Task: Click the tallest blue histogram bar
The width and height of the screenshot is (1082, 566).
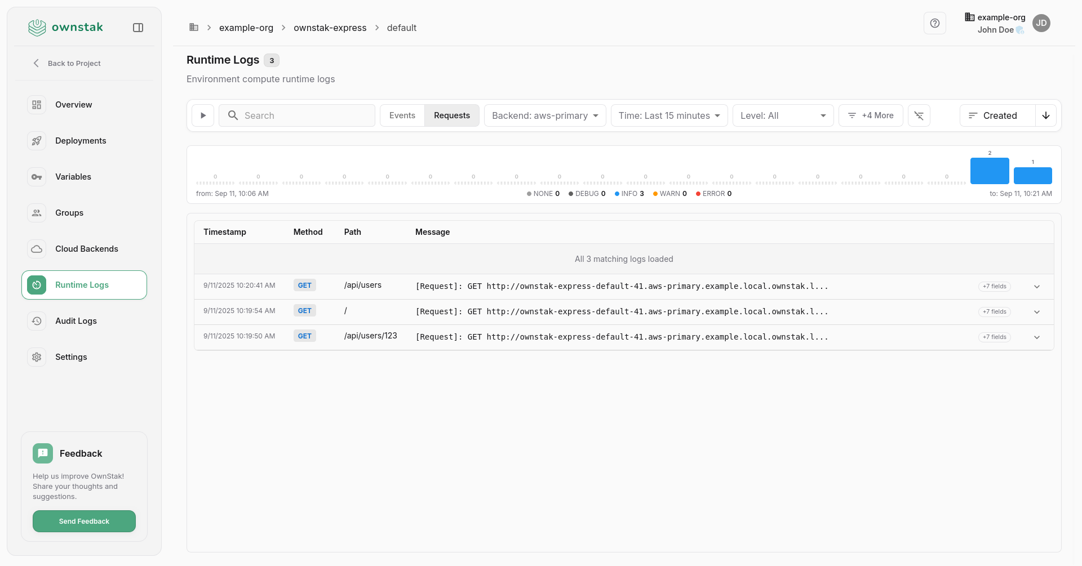Action: pyautogui.click(x=989, y=171)
